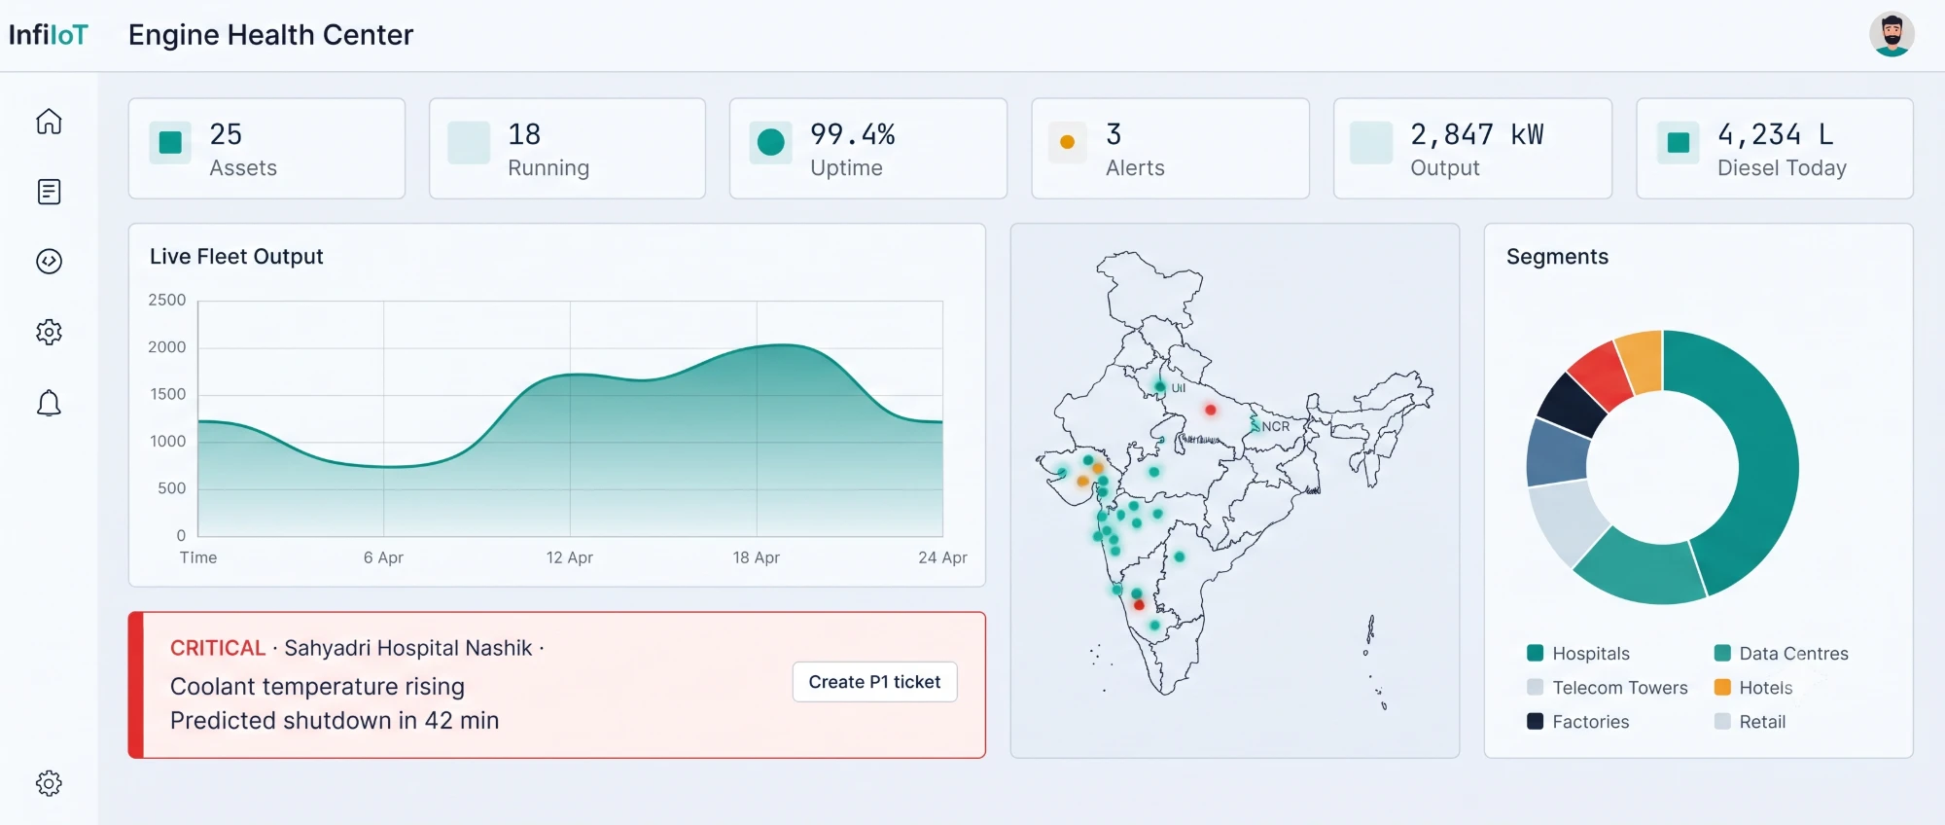Click the "Engine Health Center" title
1945x825 pixels.
tap(270, 35)
